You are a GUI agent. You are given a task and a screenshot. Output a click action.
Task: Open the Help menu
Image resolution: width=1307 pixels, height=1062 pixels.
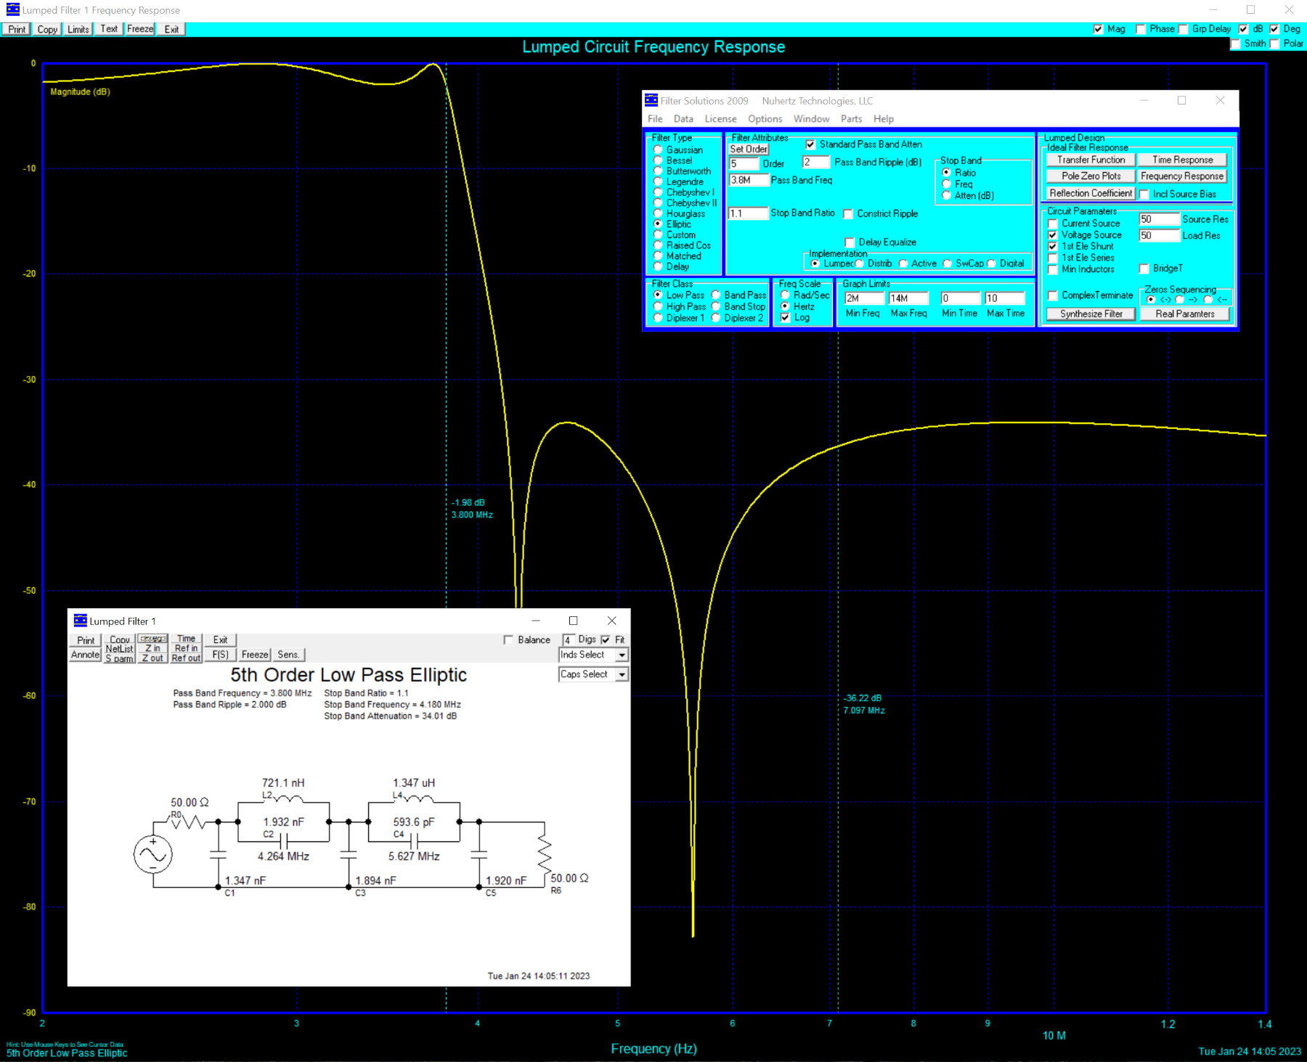coord(884,119)
